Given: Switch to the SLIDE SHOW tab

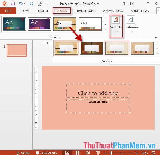Looking at the screenshot, I should pos(140,11).
